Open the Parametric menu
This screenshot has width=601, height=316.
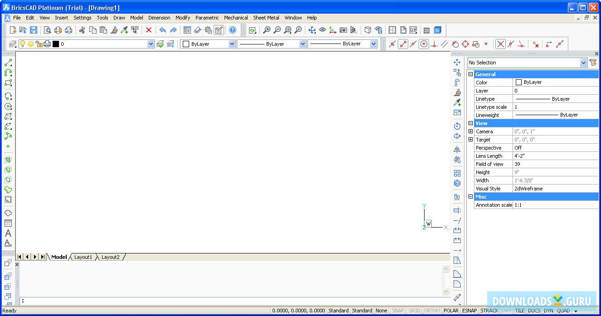207,18
